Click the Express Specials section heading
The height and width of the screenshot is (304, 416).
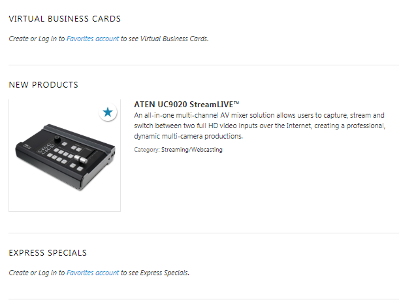click(48, 253)
